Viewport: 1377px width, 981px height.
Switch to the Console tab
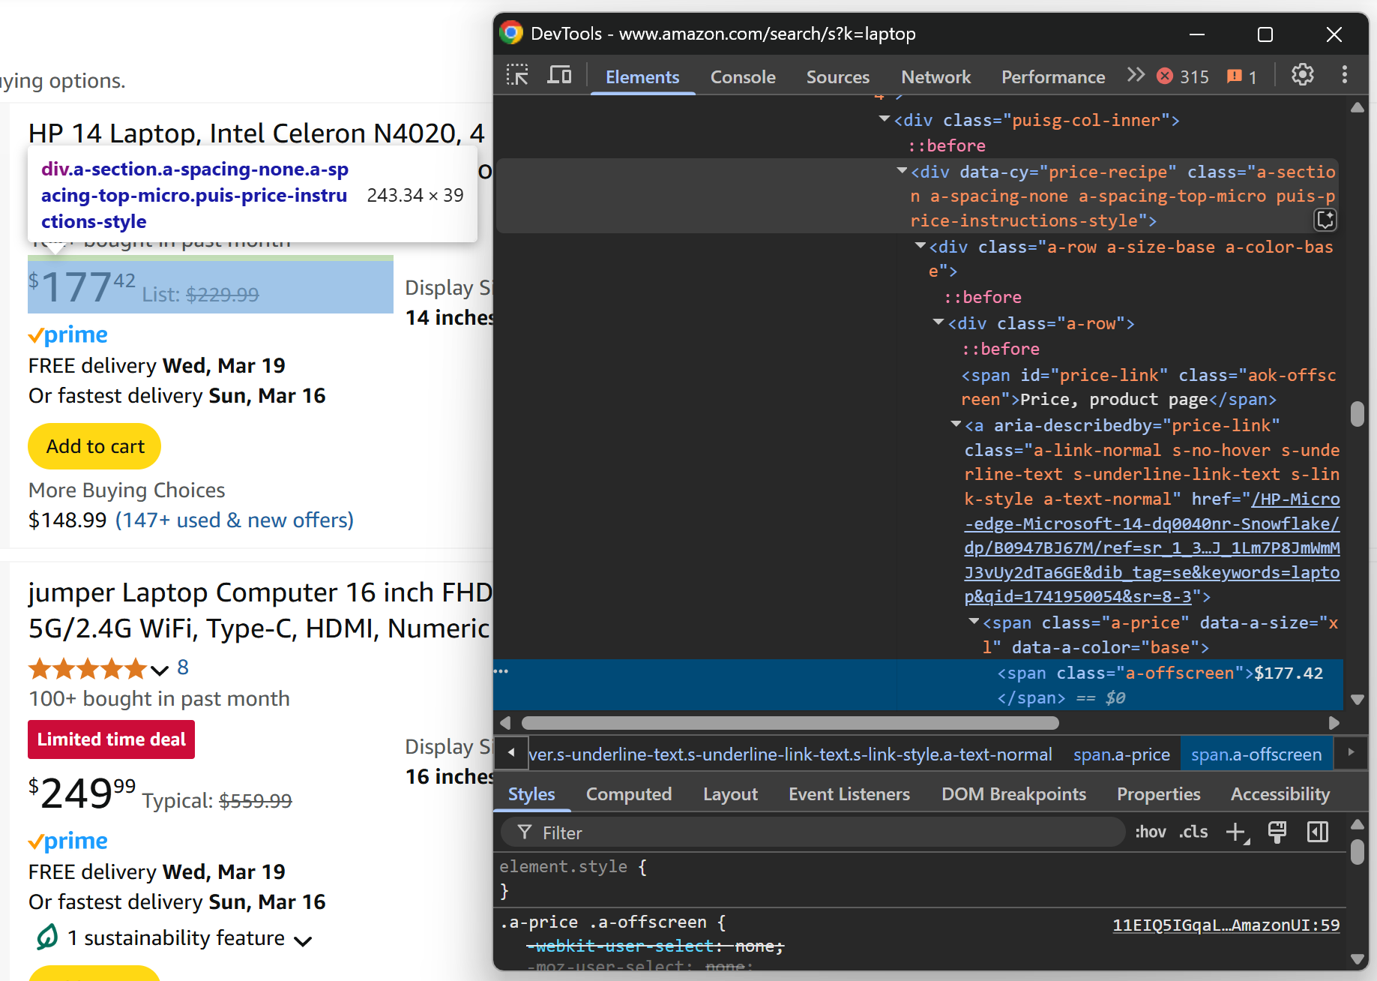click(742, 77)
